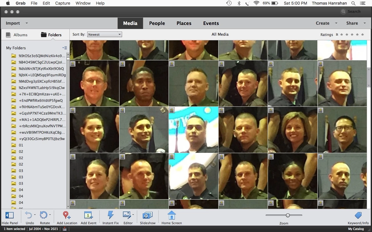Open My Folders view options menu
The height and width of the screenshot is (232, 372).
click(x=65, y=48)
